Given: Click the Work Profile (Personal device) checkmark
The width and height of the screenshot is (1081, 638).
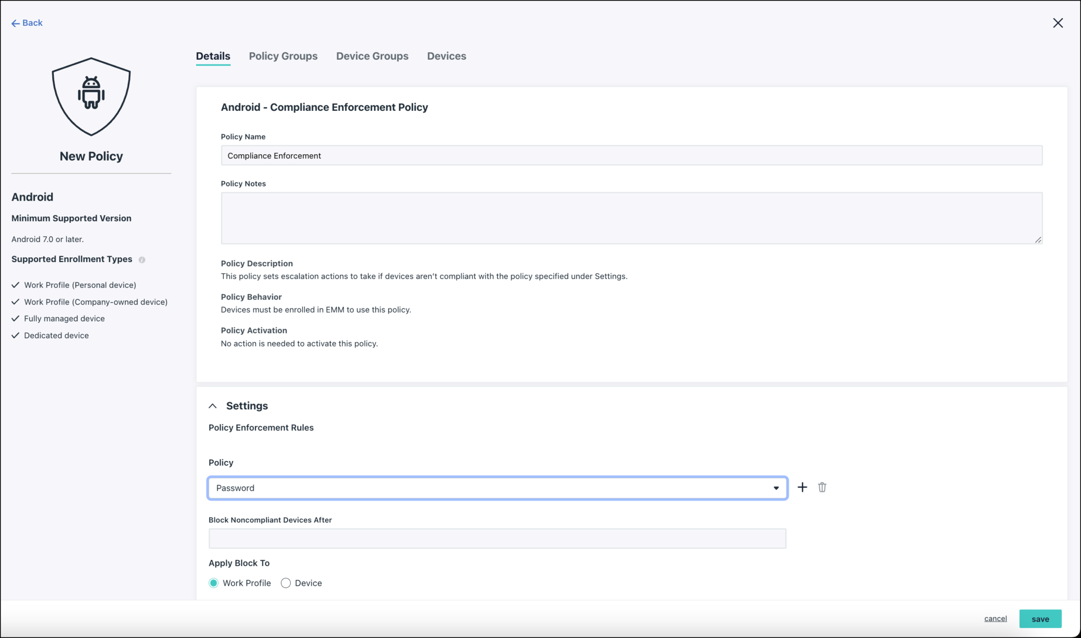Looking at the screenshot, I should pos(15,285).
